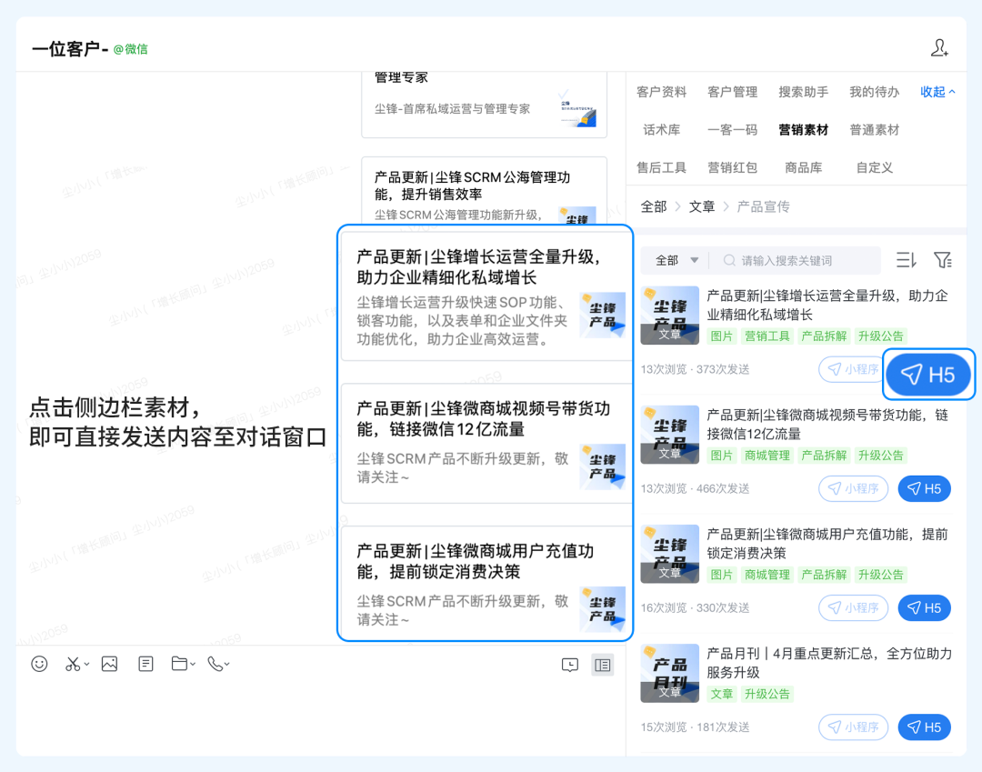Click 13次浏览 · 466次发送 stats text

coord(695,488)
